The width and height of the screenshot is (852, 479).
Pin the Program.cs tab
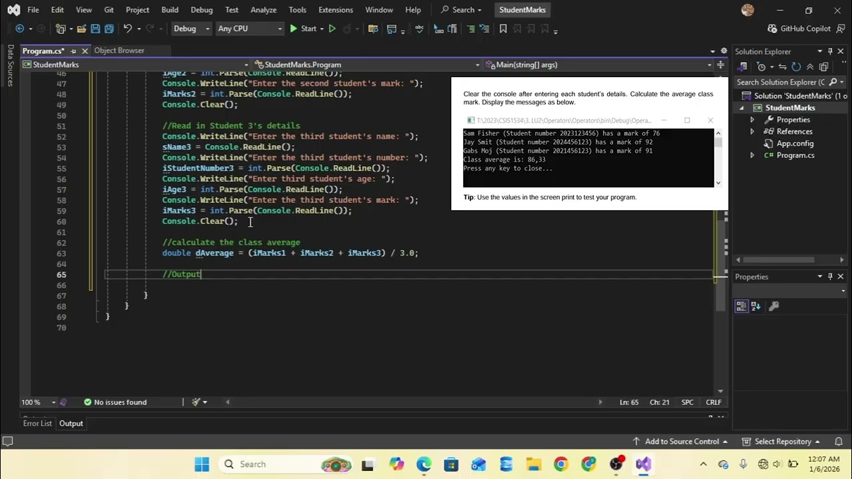pos(73,51)
